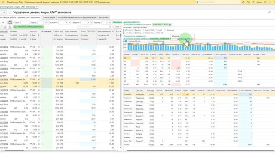The image size is (275, 154).
Task: Copy link to this form icon
Action: pyautogui.click(x=269, y=12)
